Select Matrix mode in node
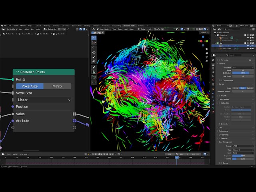Image resolution: width=256 pixels, height=192 pixels. [x=57, y=86]
